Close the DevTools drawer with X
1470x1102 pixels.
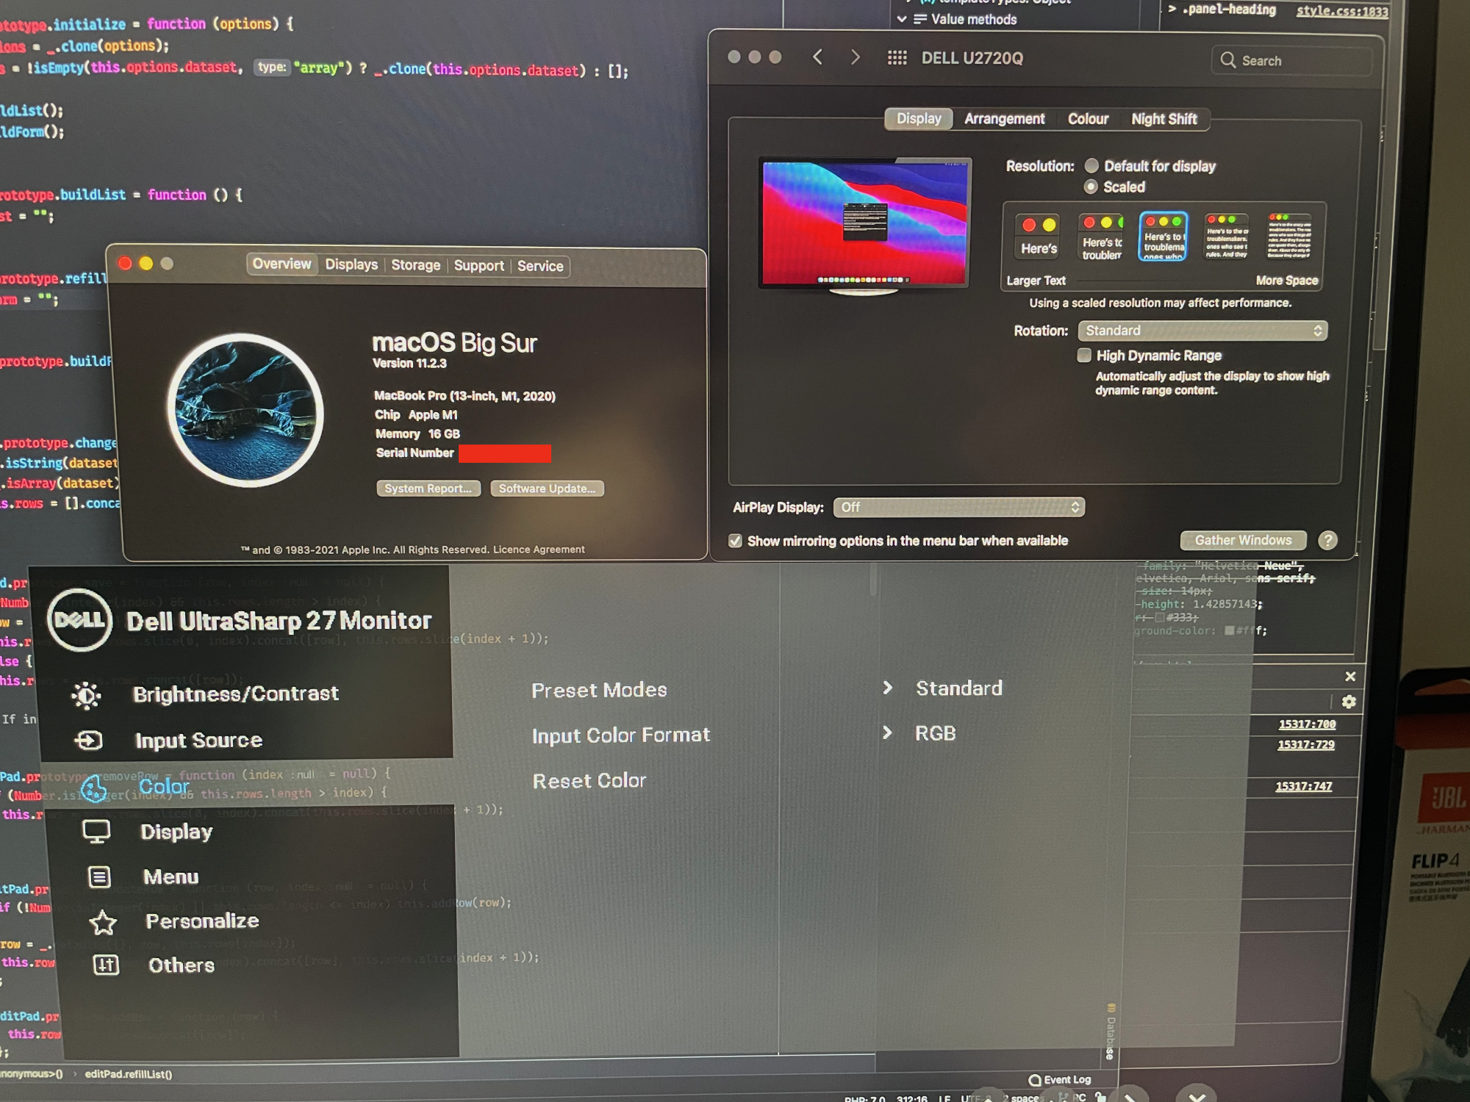tap(1350, 676)
